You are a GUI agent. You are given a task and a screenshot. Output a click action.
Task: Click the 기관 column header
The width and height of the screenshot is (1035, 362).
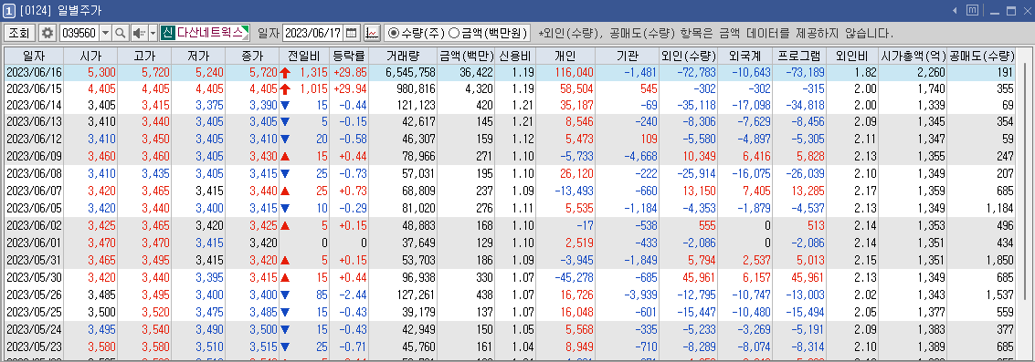click(x=628, y=56)
